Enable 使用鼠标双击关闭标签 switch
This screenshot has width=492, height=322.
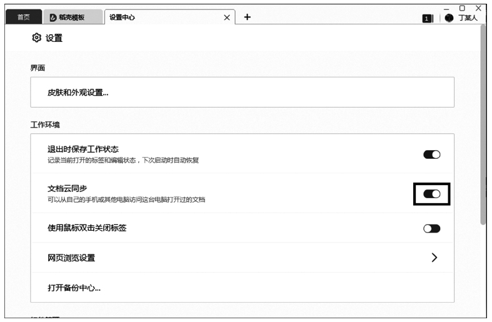(x=431, y=229)
